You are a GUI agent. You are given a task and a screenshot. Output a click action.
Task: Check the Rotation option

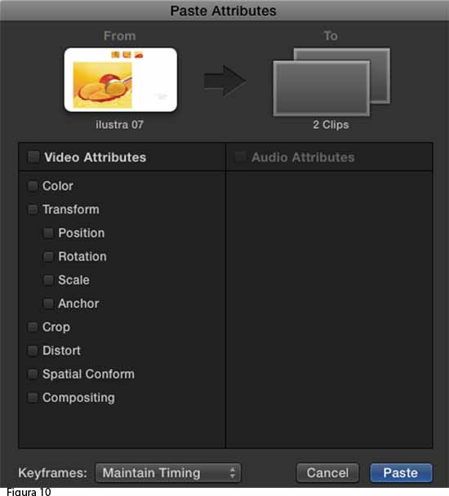(x=48, y=256)
